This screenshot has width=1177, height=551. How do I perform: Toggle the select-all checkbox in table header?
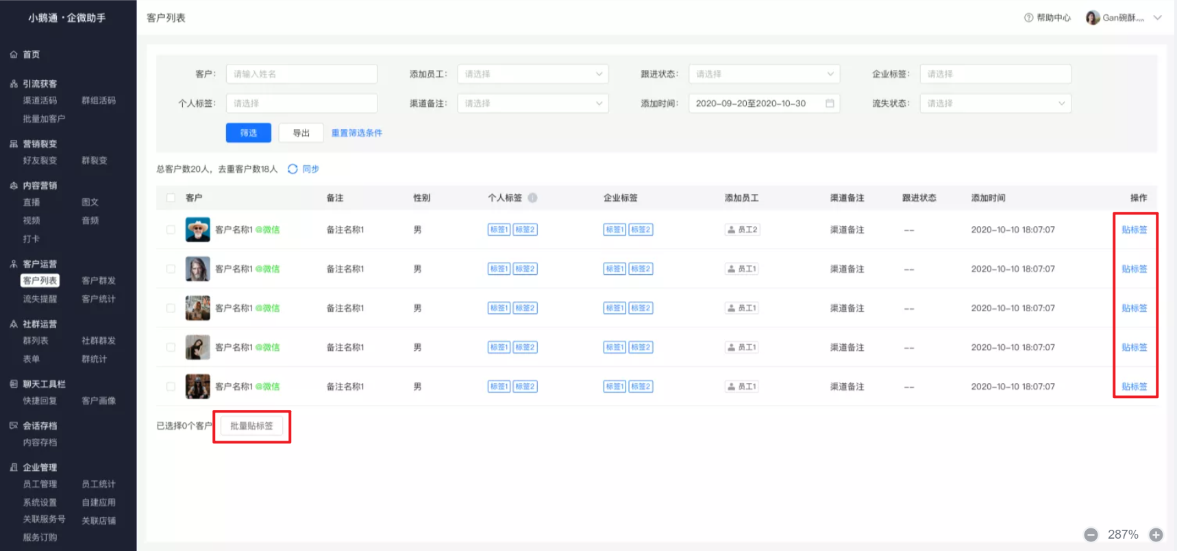171,198
